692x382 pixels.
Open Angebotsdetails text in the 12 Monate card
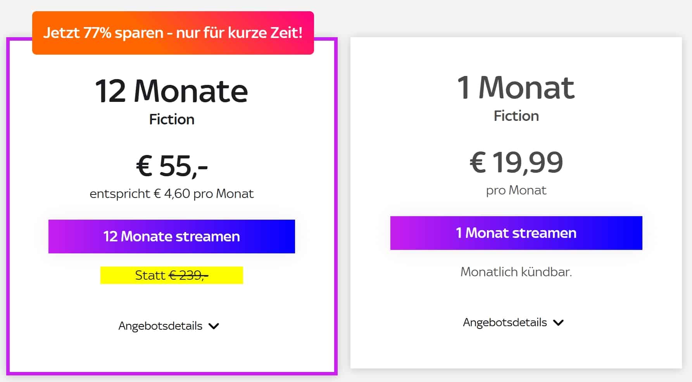(x=160, y=326)
